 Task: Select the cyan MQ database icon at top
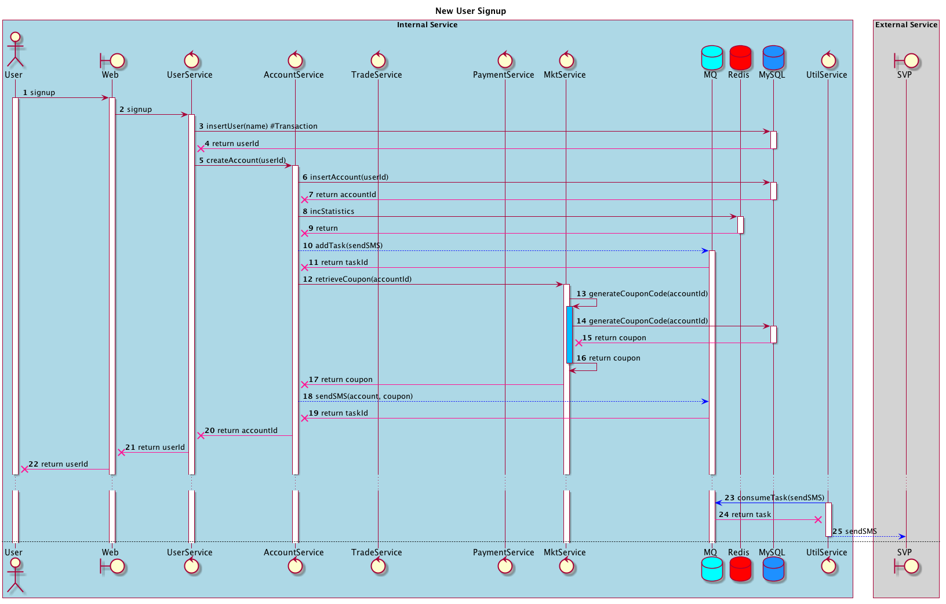(712, 58)
